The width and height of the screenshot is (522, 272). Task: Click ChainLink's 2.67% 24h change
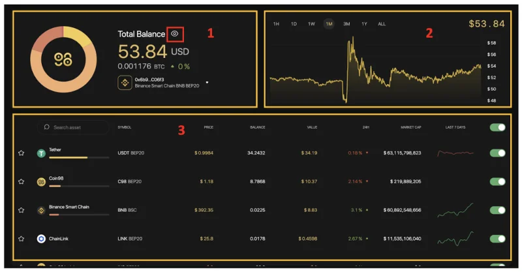[358, 239]
